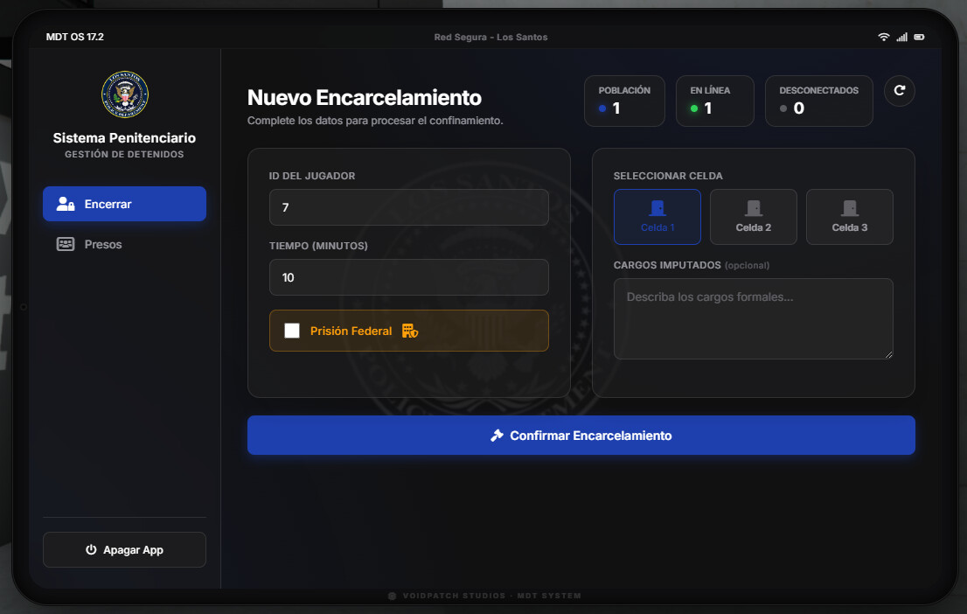Click the MDT OS 17.2 label
967x614 pixels.
pos(74,37)
